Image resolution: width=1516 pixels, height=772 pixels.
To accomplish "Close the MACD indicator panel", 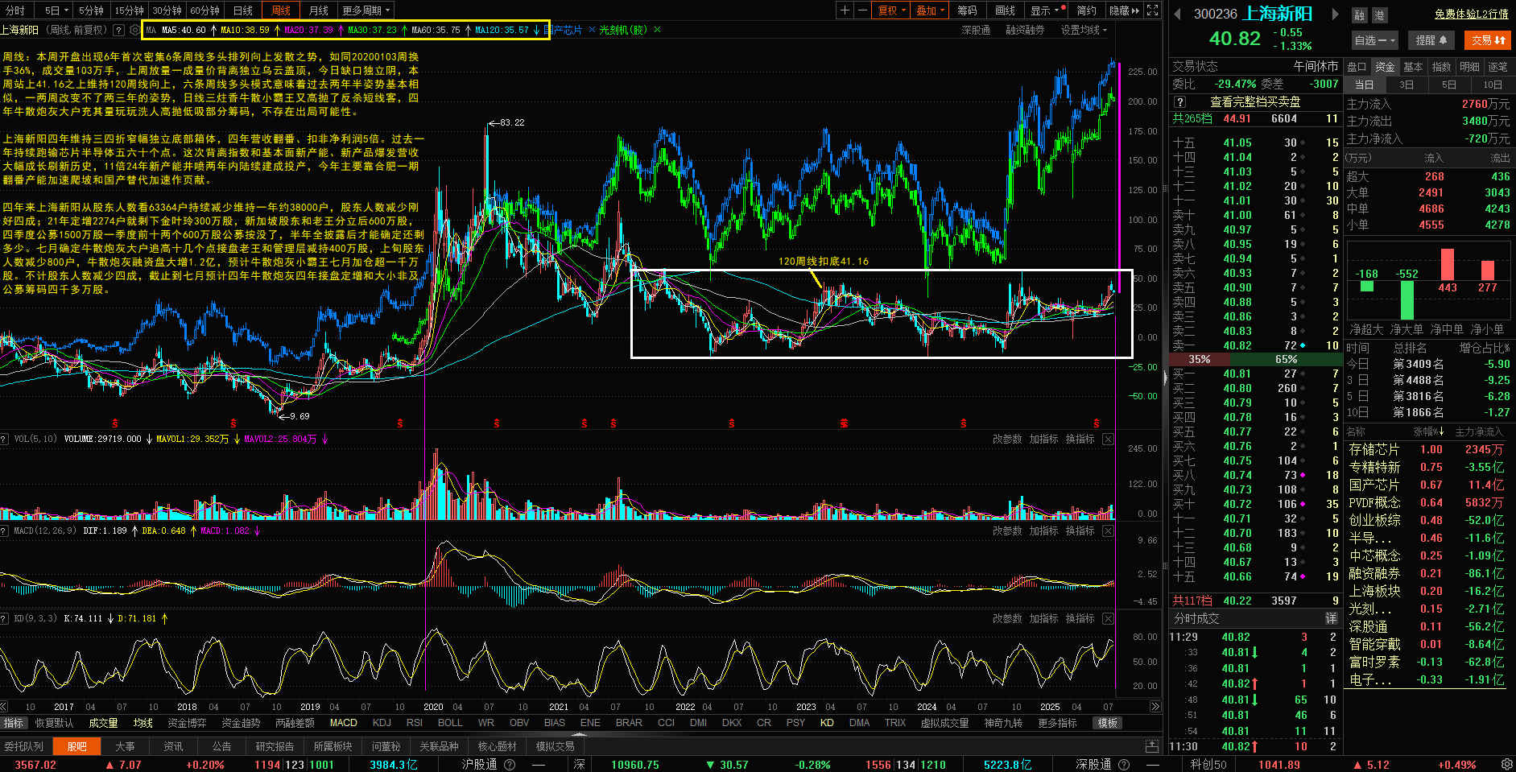I will (x=1108, y=530).
